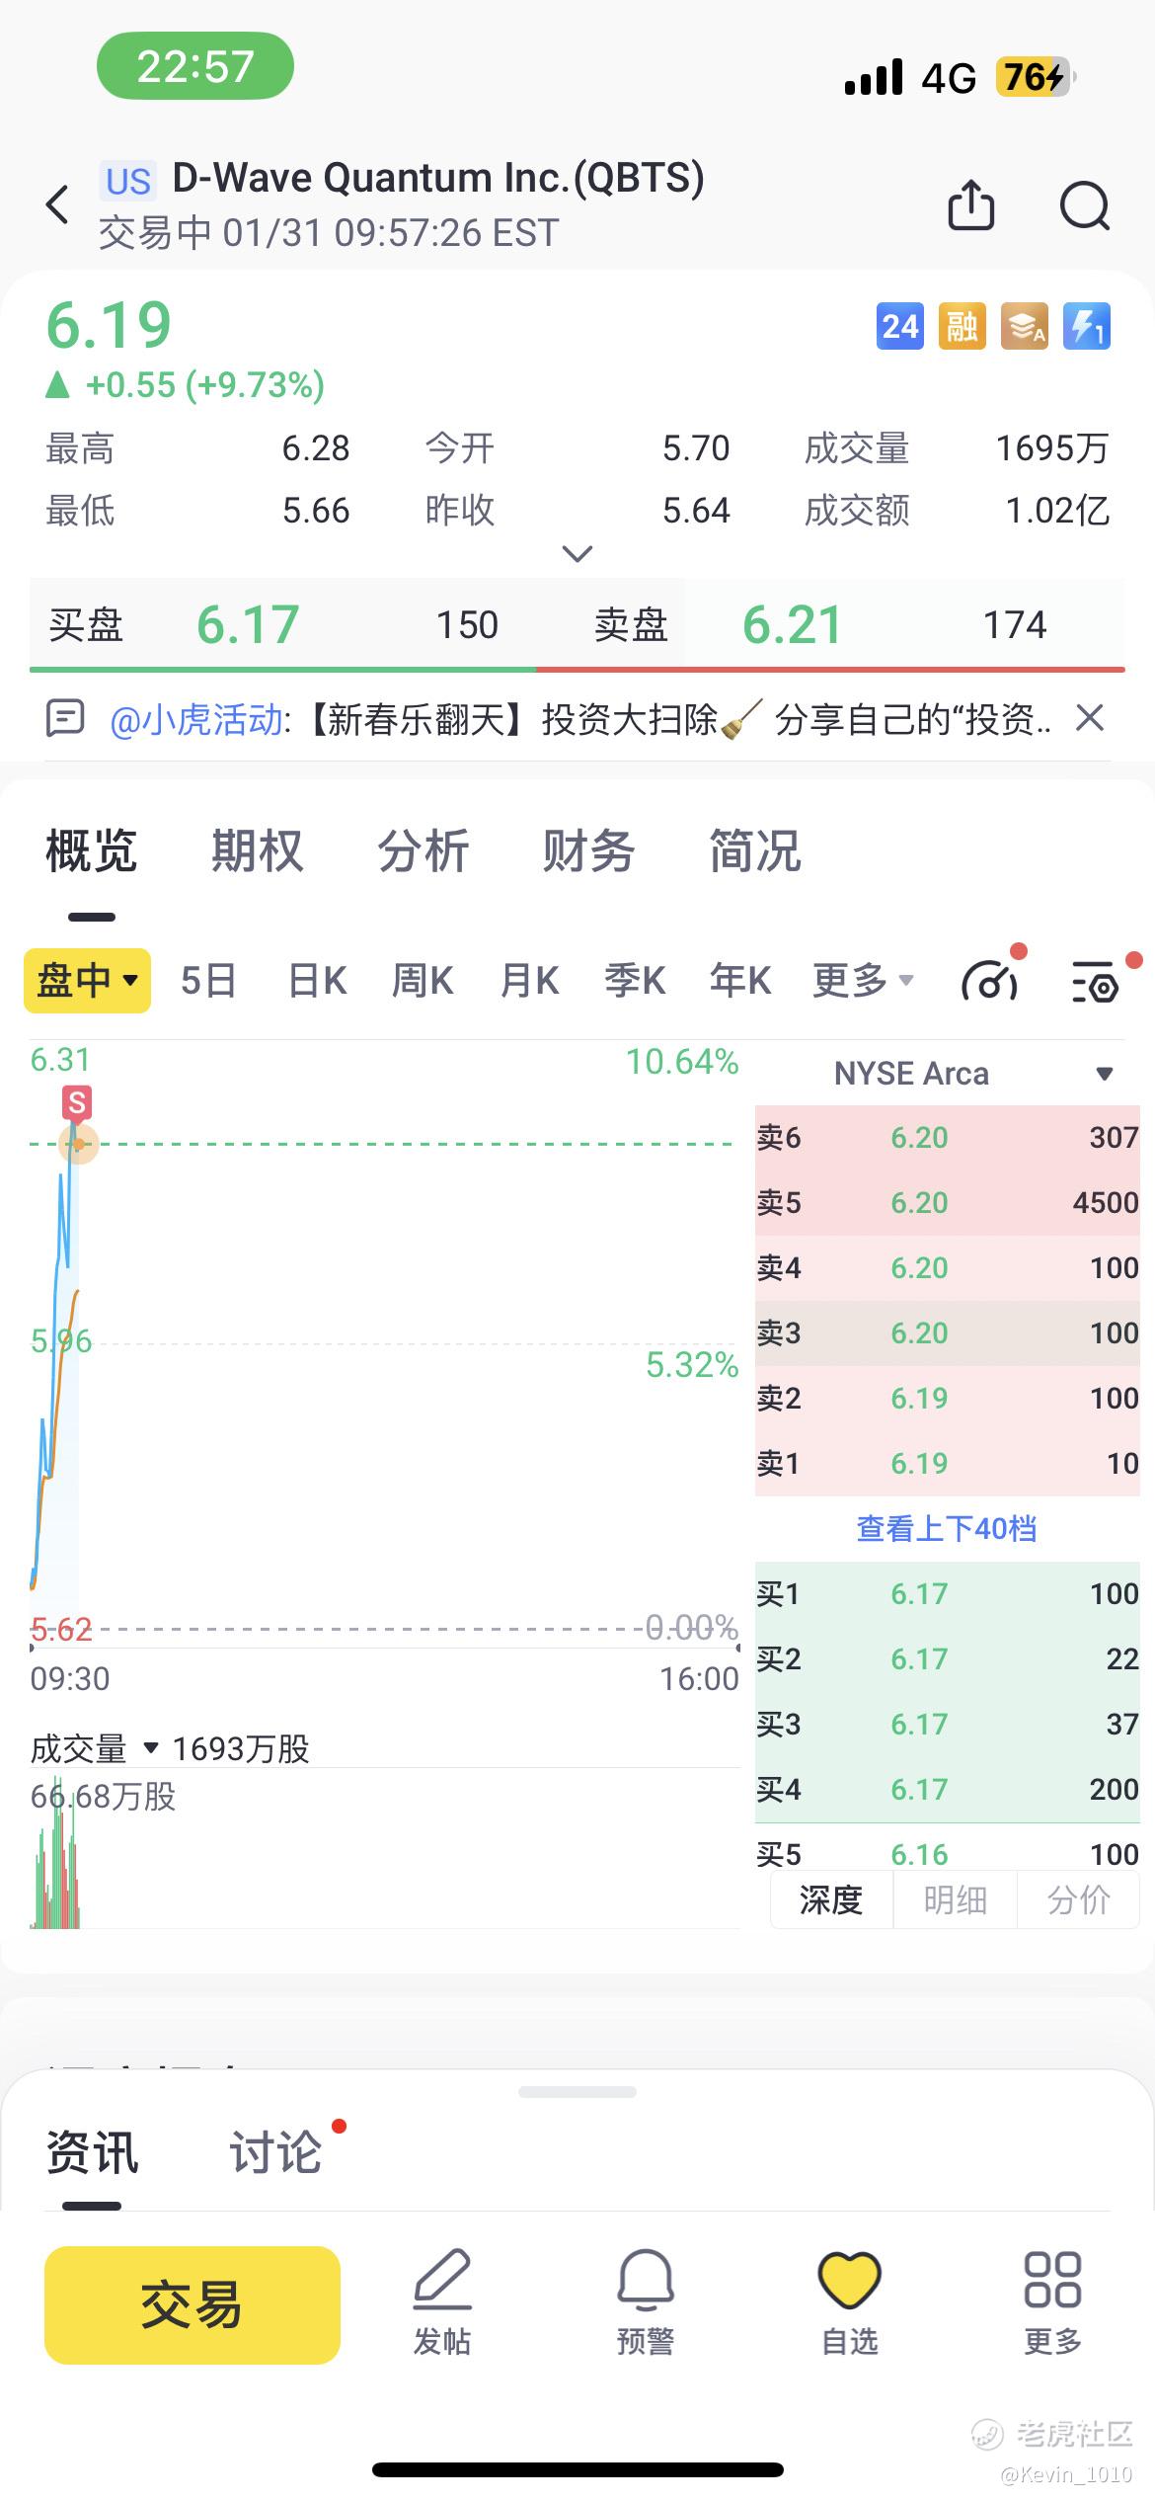The width and height of the screenshot is (1155, 2501).
Task: Switch to the 概览 tab
Action: (92, 850)
